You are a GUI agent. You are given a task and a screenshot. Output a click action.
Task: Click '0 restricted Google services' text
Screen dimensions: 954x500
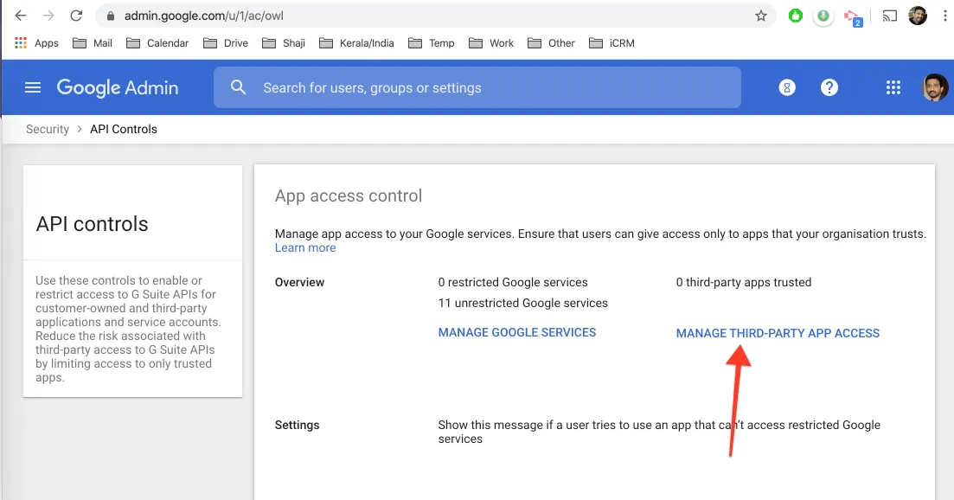point(513,282)
